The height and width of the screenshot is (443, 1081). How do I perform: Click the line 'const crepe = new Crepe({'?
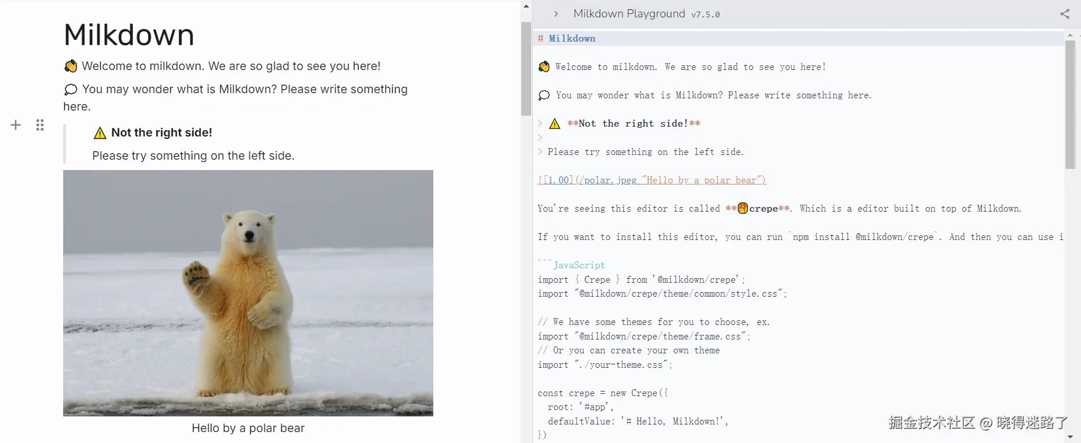pos(602,393)
